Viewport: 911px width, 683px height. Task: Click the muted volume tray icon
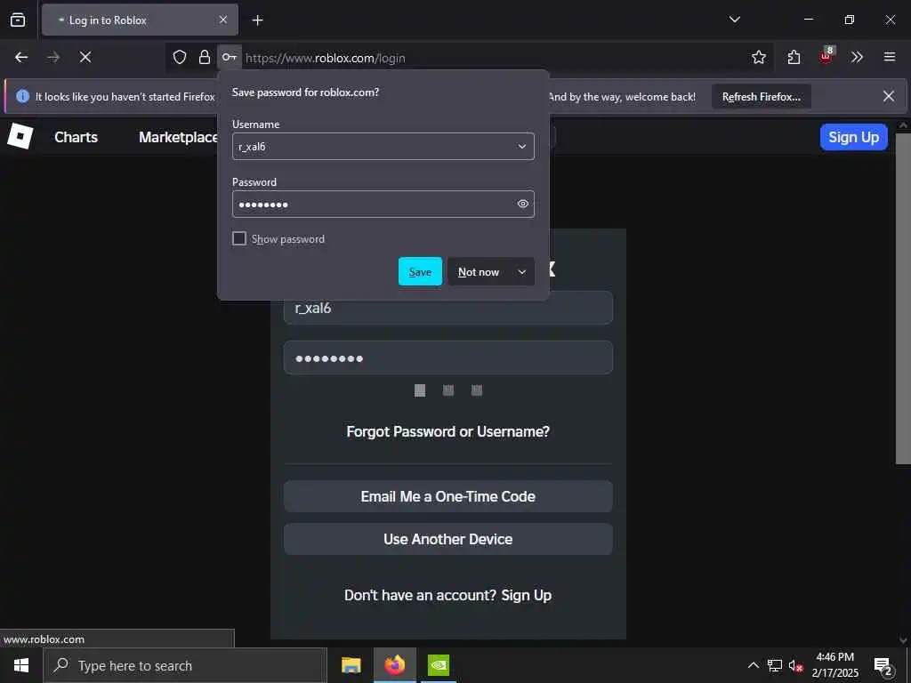point(796,665)
